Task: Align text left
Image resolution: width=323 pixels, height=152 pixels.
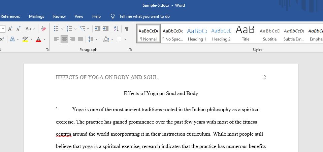Action: 56,39
